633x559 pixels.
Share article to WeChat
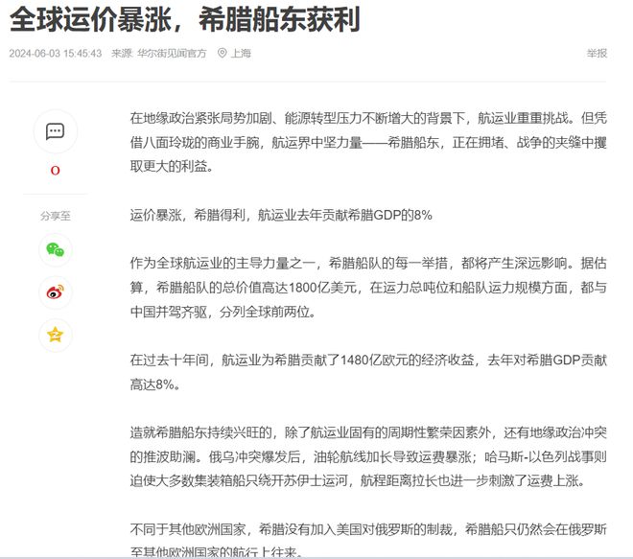coord(56,250)
